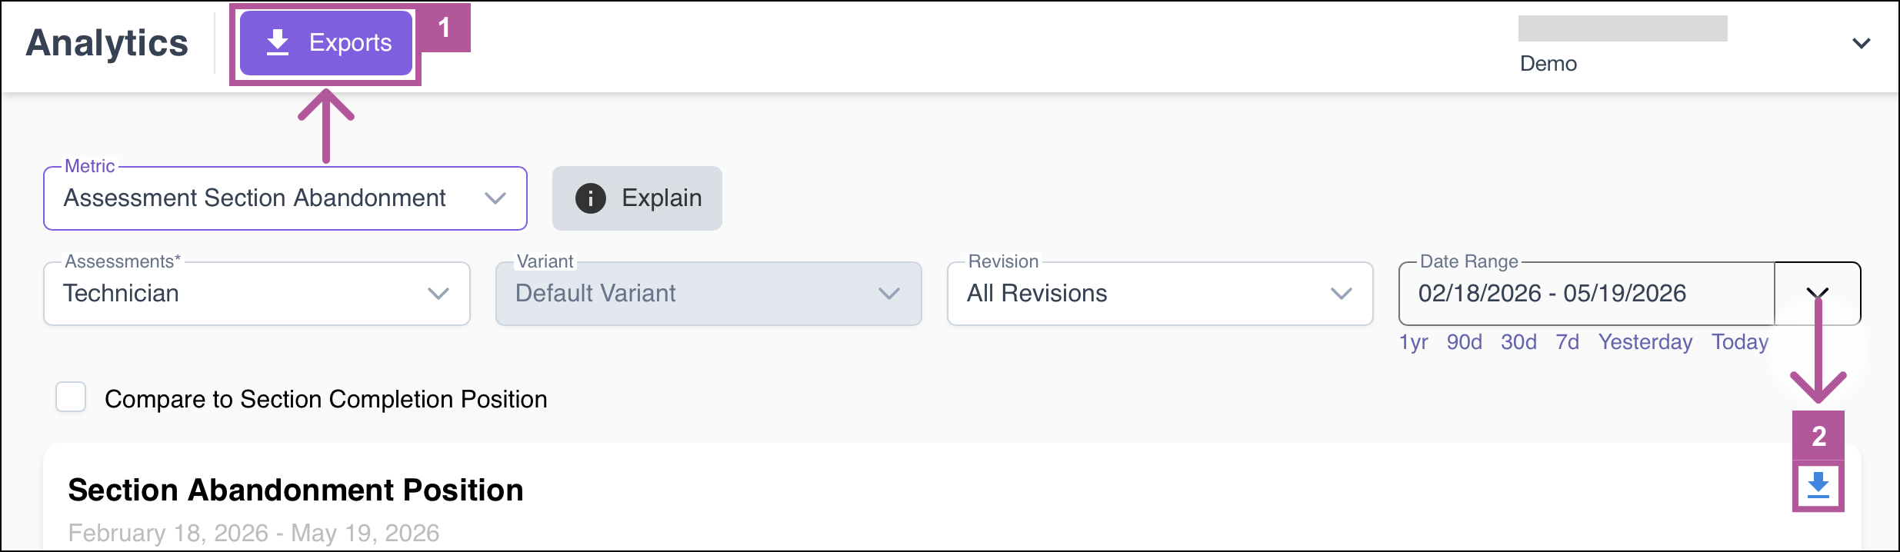The image size is (1900, 552).
Task: Expand the All Revisions dropdown
Action: (x=1160, y=294)
